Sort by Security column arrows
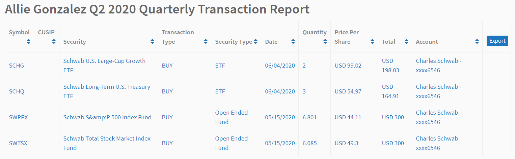 (x=152, y=42)
